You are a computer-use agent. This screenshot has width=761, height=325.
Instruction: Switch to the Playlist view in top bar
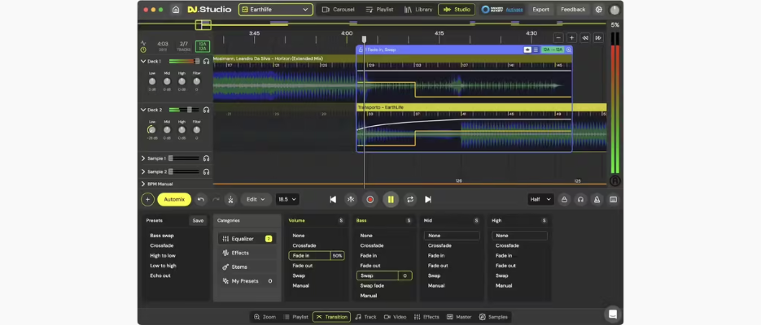pos(379,9)
